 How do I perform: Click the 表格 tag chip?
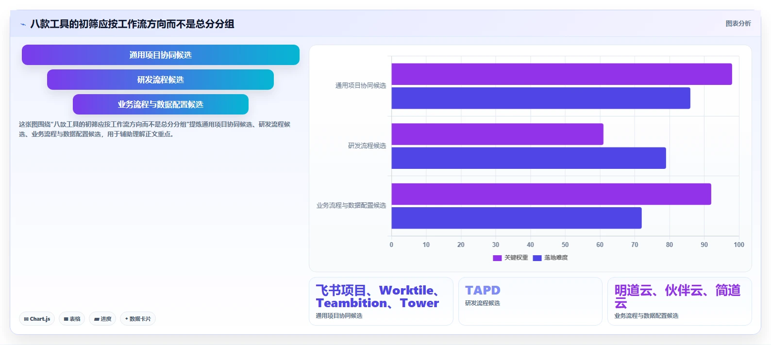pyautogui.click(x=72, y=319)
